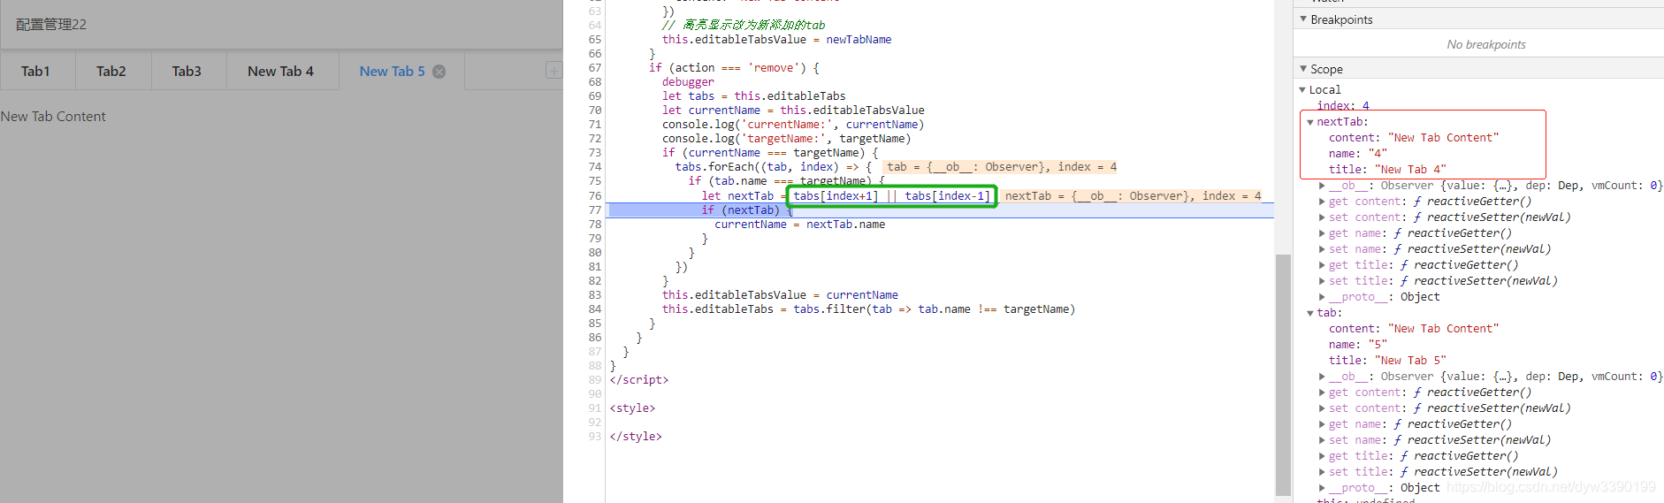Expand get title under nextTab
Viewport: 1664px width, 503px height.
pyautogui.click(x=1322, y=265)
